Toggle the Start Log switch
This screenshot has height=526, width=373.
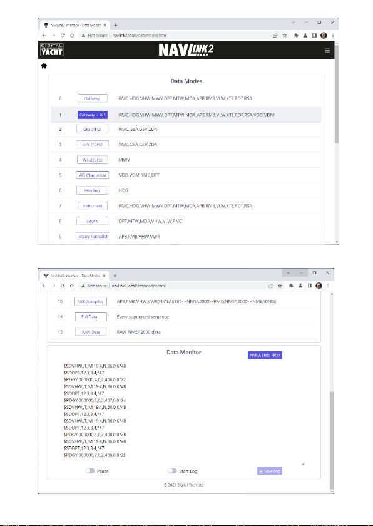pos(172,471)
